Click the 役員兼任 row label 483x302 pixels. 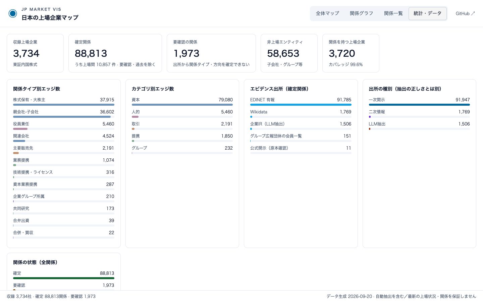(21, 124)
